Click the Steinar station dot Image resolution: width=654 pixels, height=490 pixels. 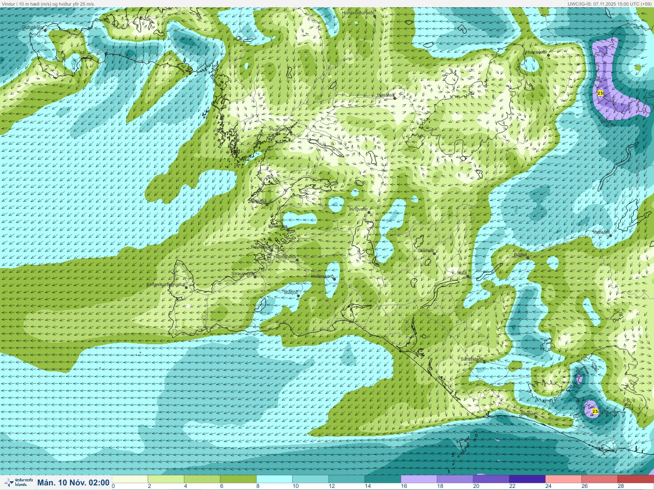pyautogui.click(x=535, y=416)
